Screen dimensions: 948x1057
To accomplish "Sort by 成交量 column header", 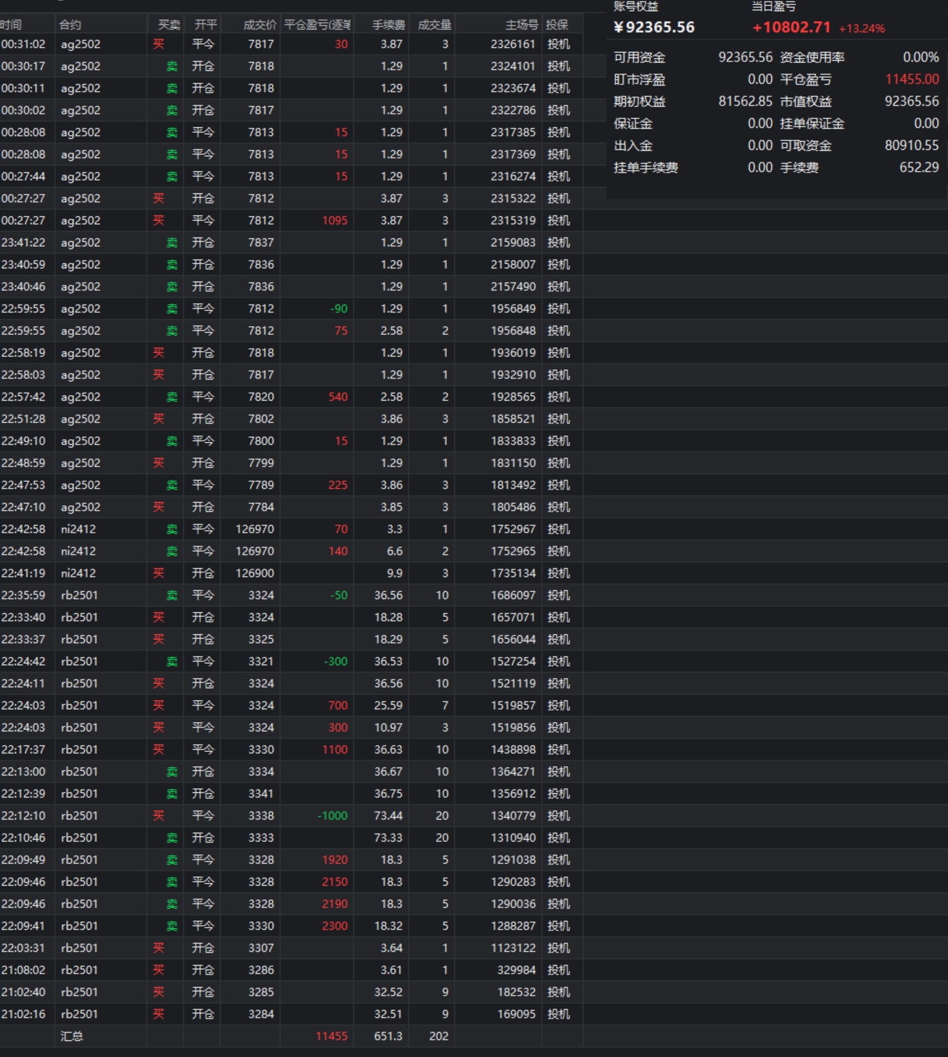I will pos(434,24).
